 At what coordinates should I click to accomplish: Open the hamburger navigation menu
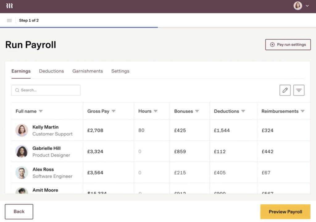pyautogui.click(x=9, y=21)
